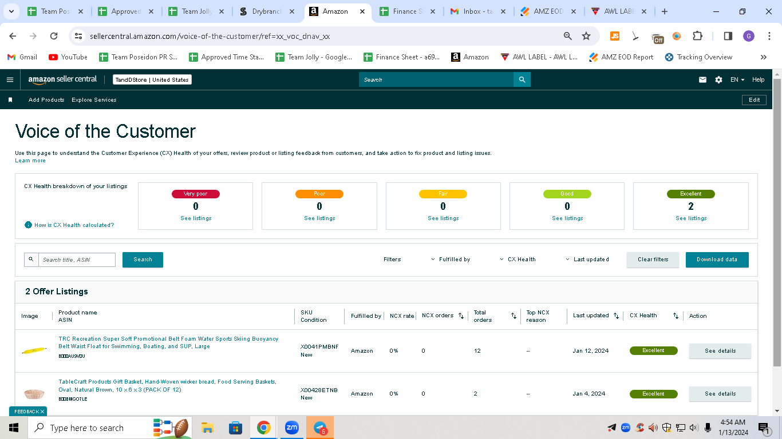Open the Last updated filter dropdown
The height and width of the screenshot is (439, 782).
pos(587,260)
